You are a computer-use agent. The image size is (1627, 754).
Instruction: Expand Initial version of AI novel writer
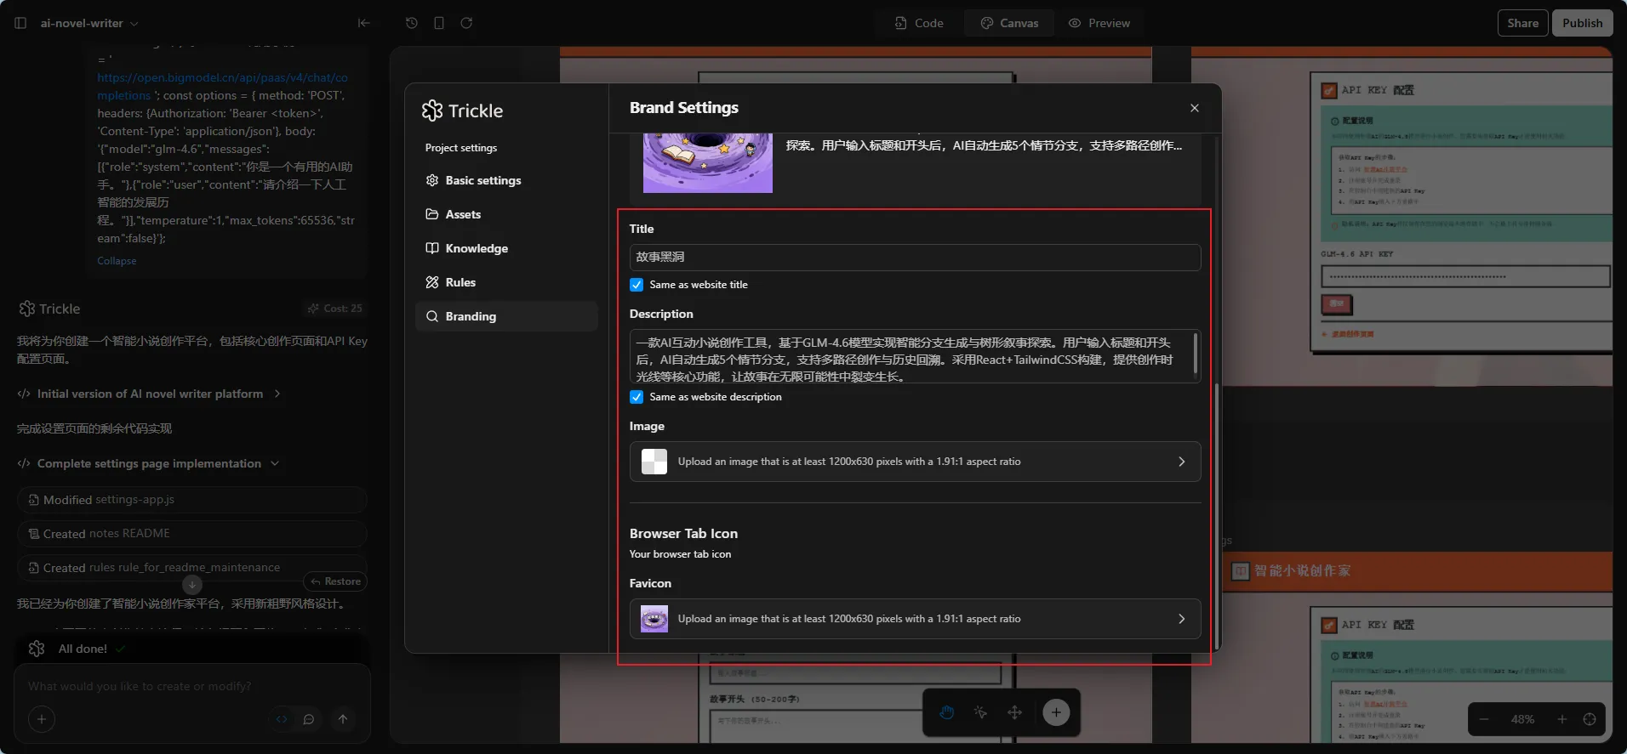pyautogui.click(x=277, y=394)
